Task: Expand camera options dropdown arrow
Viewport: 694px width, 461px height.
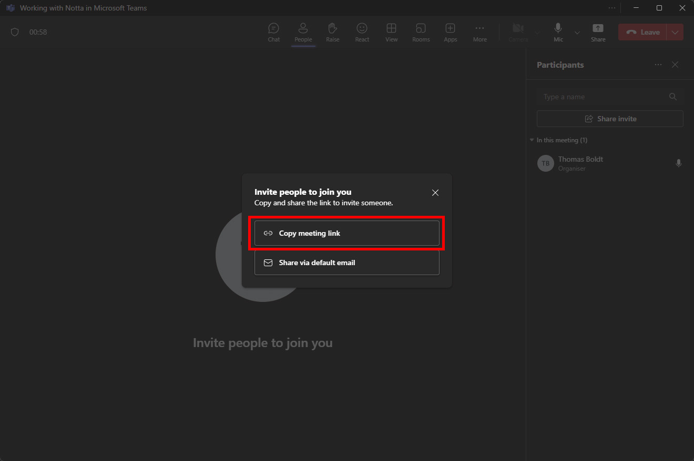Action: [x=537, y=33]
